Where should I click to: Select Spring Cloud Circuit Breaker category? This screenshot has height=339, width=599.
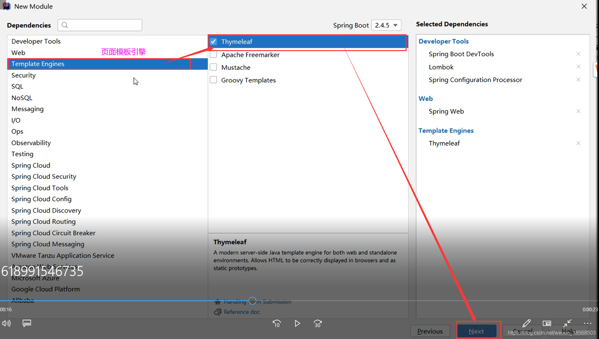pos(107,233)
